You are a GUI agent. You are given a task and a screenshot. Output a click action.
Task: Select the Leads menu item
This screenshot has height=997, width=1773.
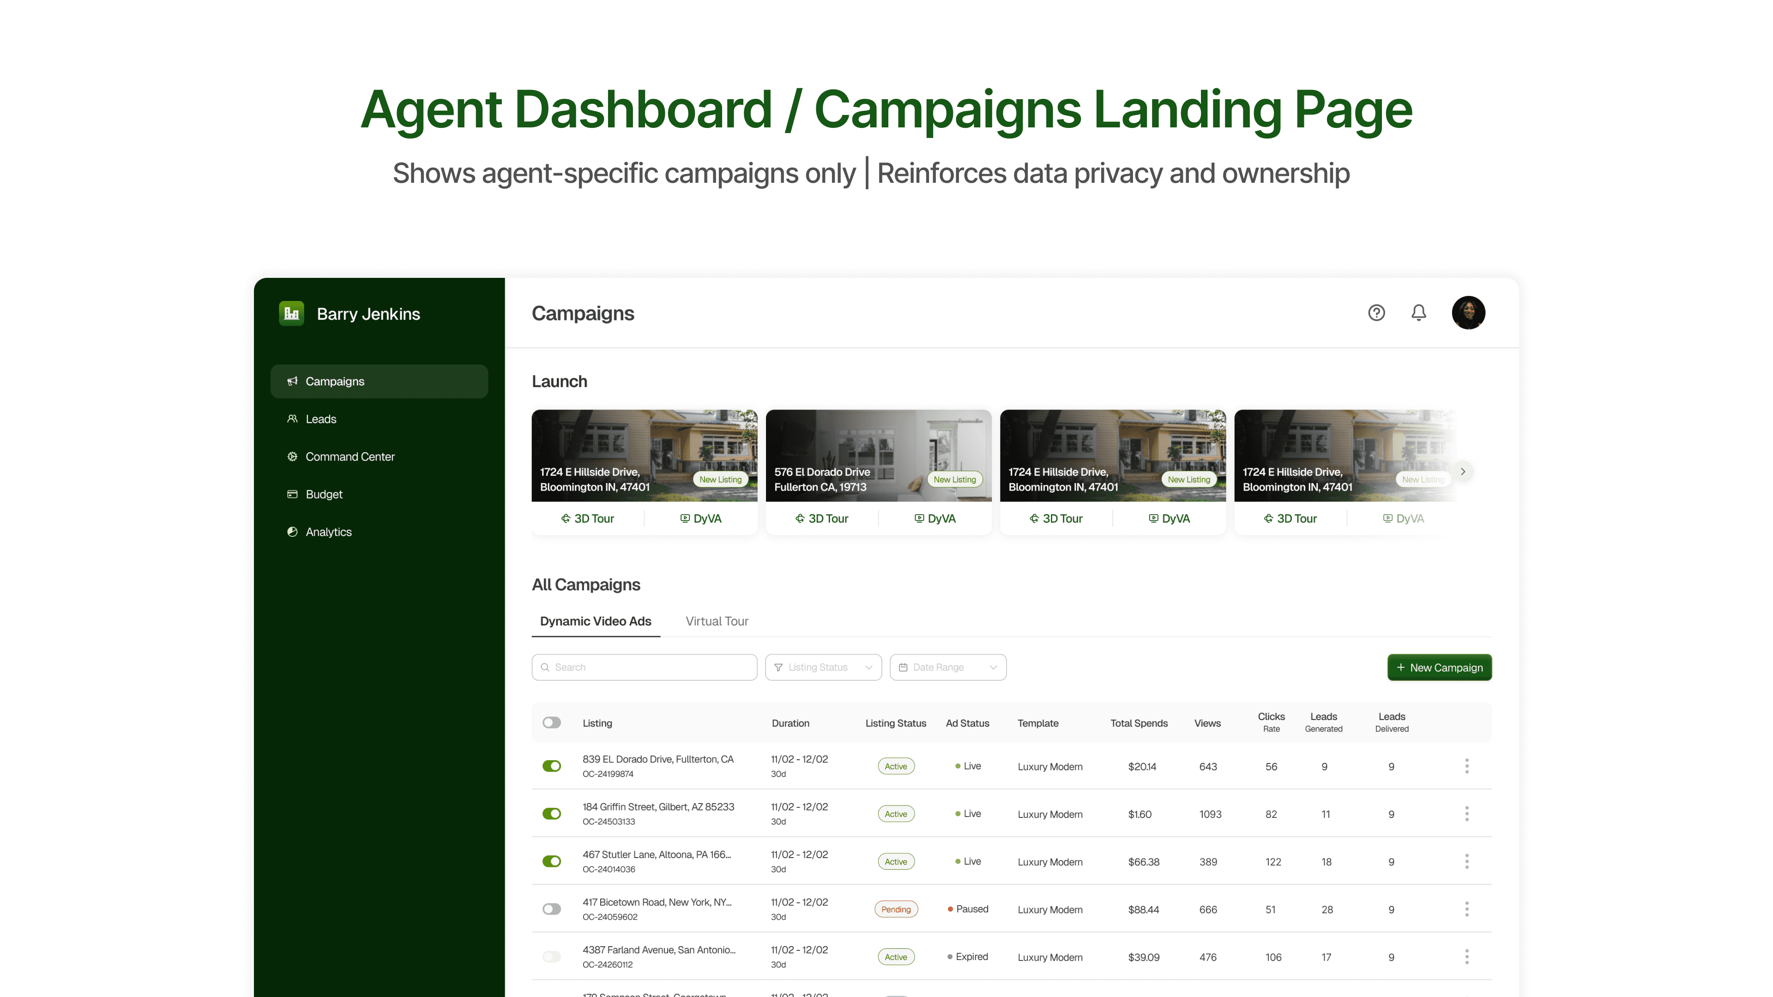pyautogui.click(x=321, y=419)
